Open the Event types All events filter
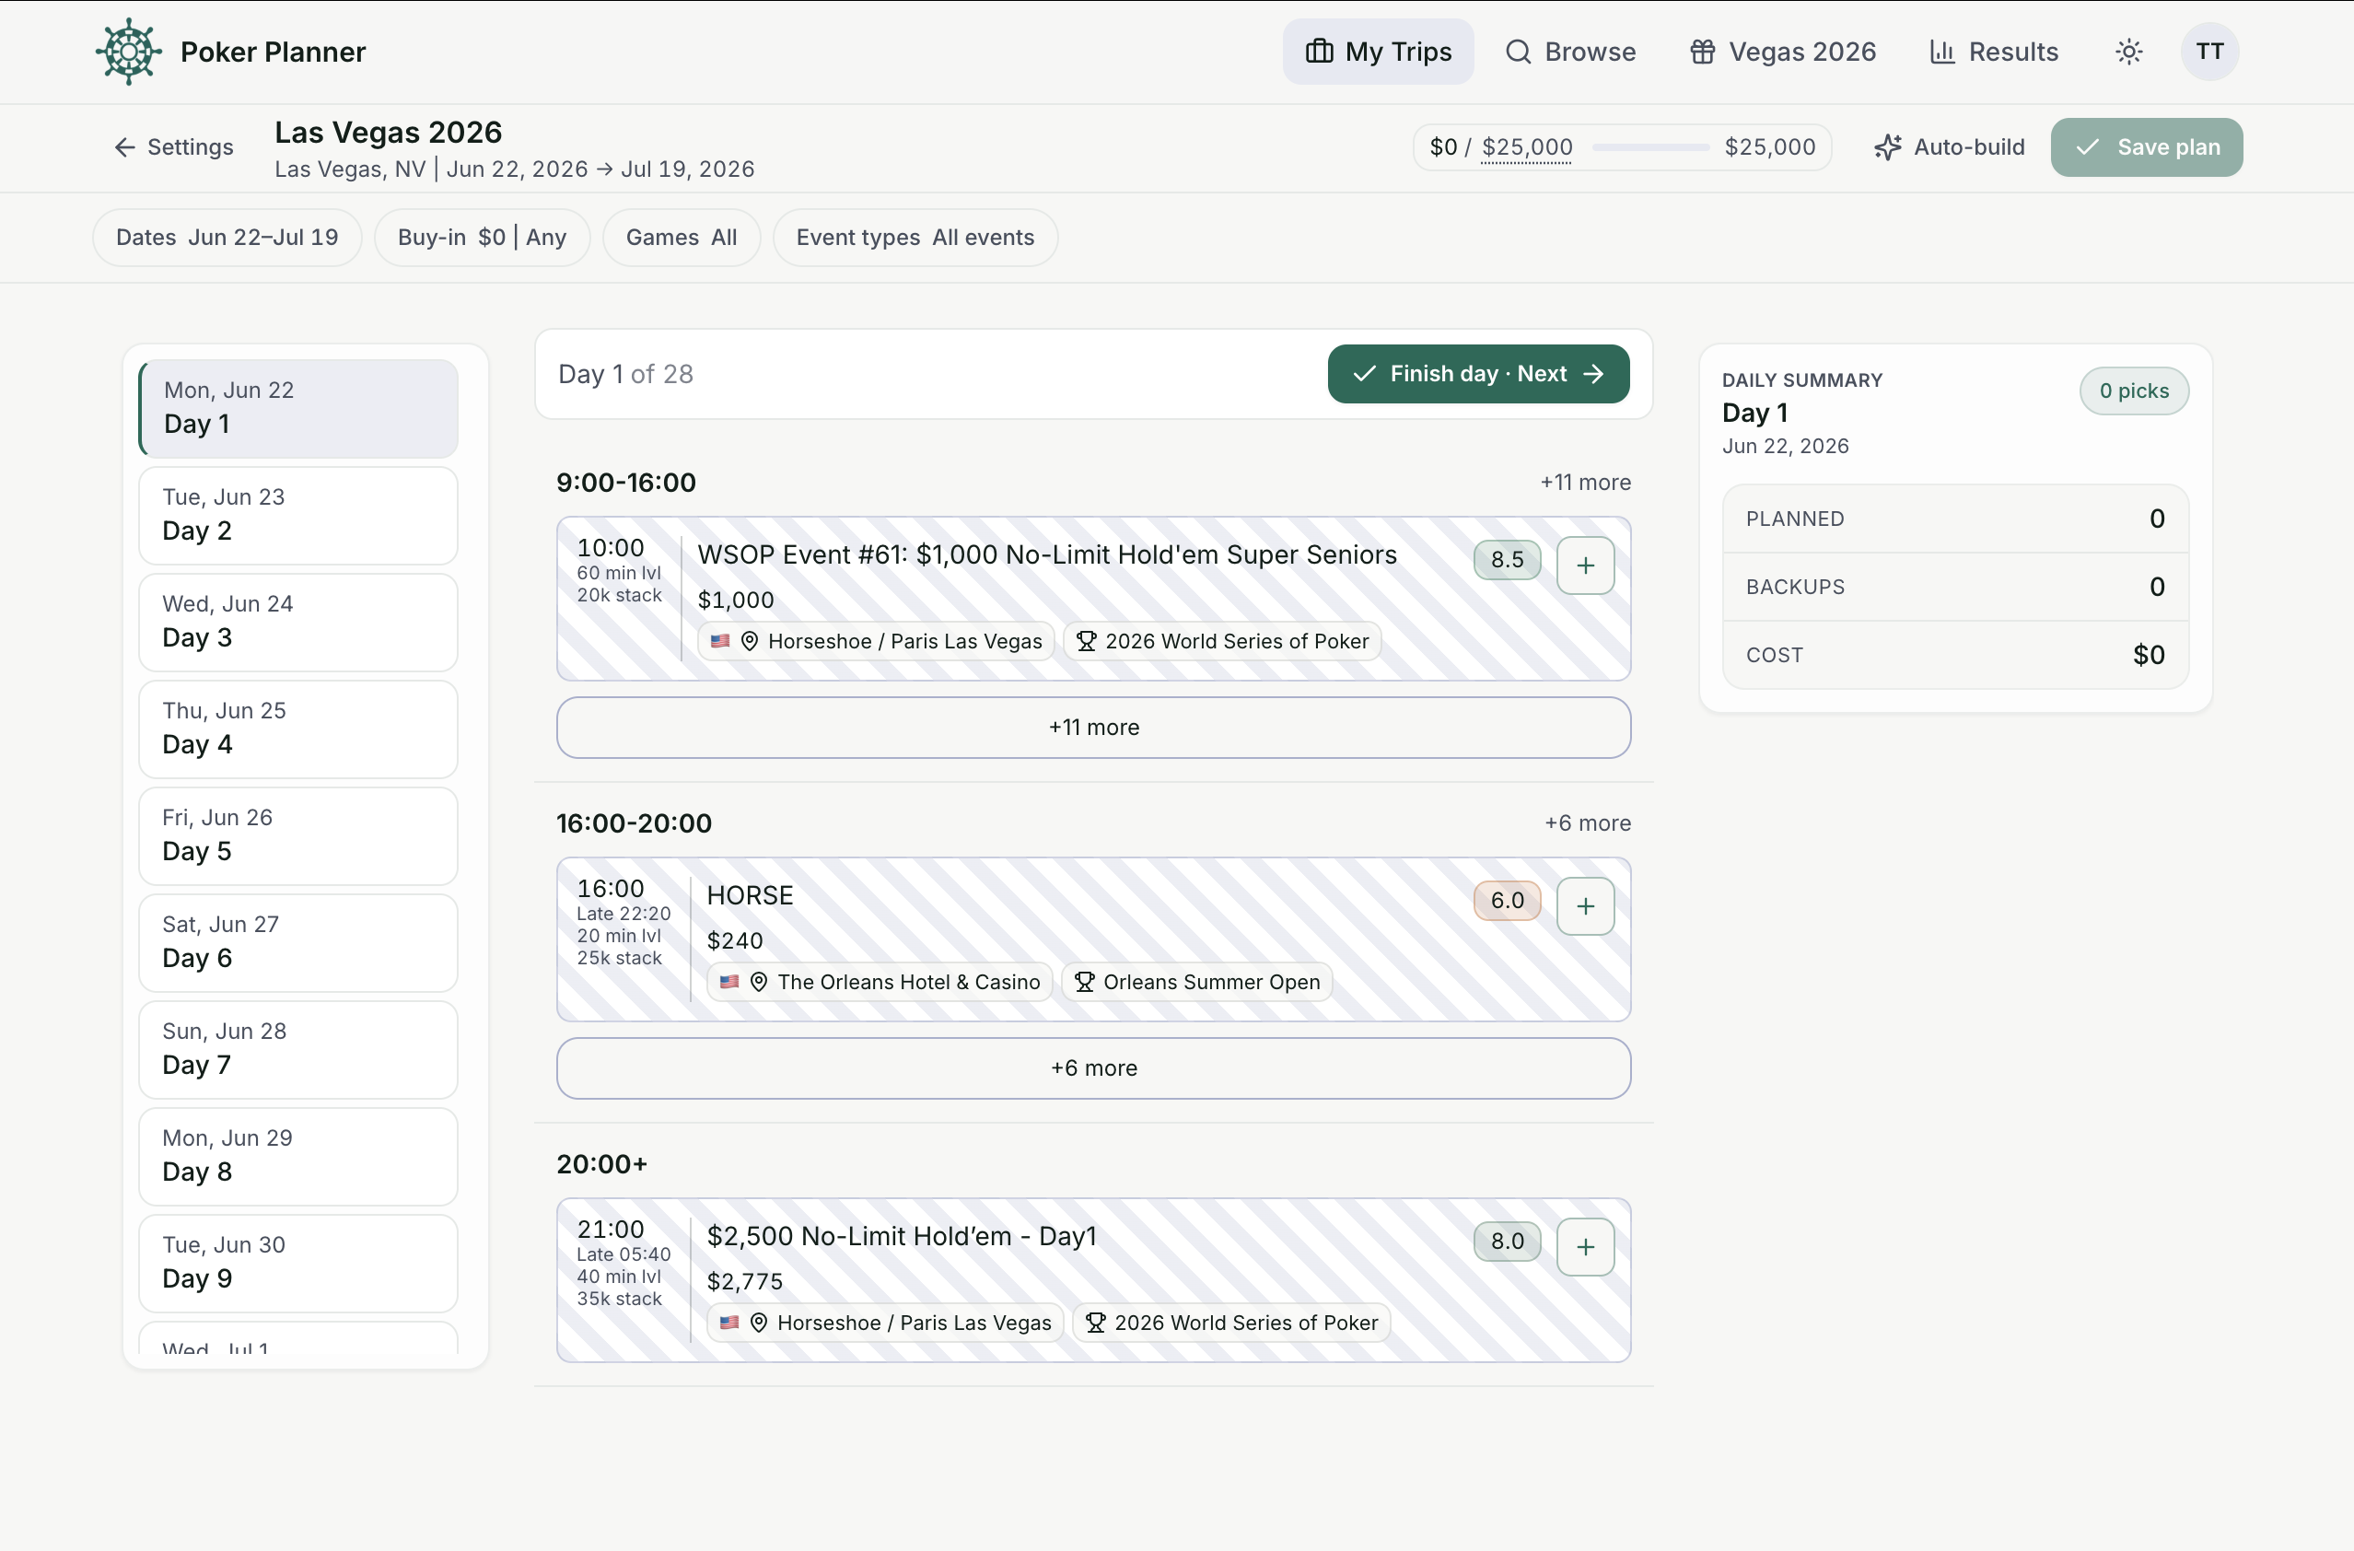 pos(915,238)
